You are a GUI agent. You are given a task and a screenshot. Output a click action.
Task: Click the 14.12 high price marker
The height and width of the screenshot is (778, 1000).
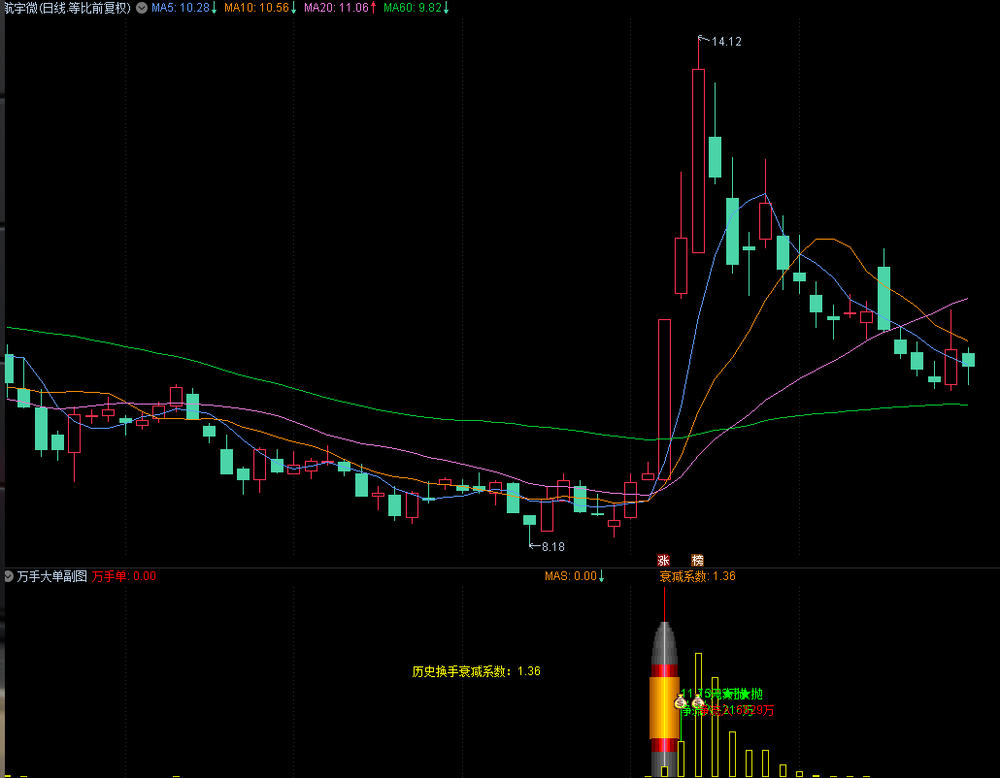pos(726,42)
